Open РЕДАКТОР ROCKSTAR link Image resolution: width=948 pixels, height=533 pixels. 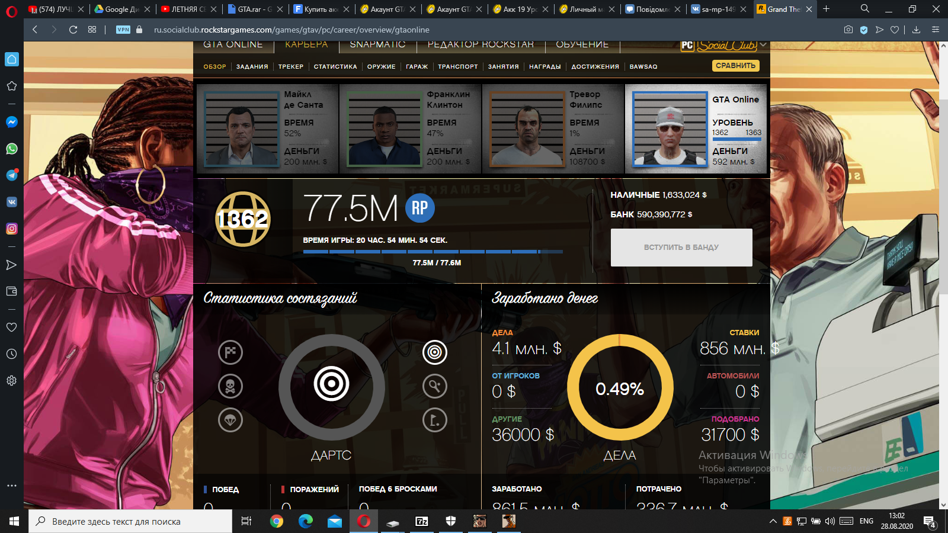tap(481, 44)
